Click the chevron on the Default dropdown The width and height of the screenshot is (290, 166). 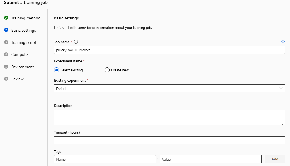click(x=281, y=88)
